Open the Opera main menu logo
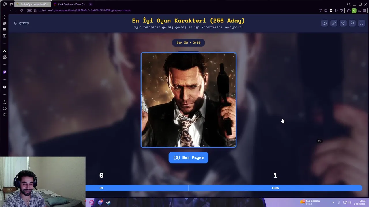369x207 pixels. pos(5,4)
